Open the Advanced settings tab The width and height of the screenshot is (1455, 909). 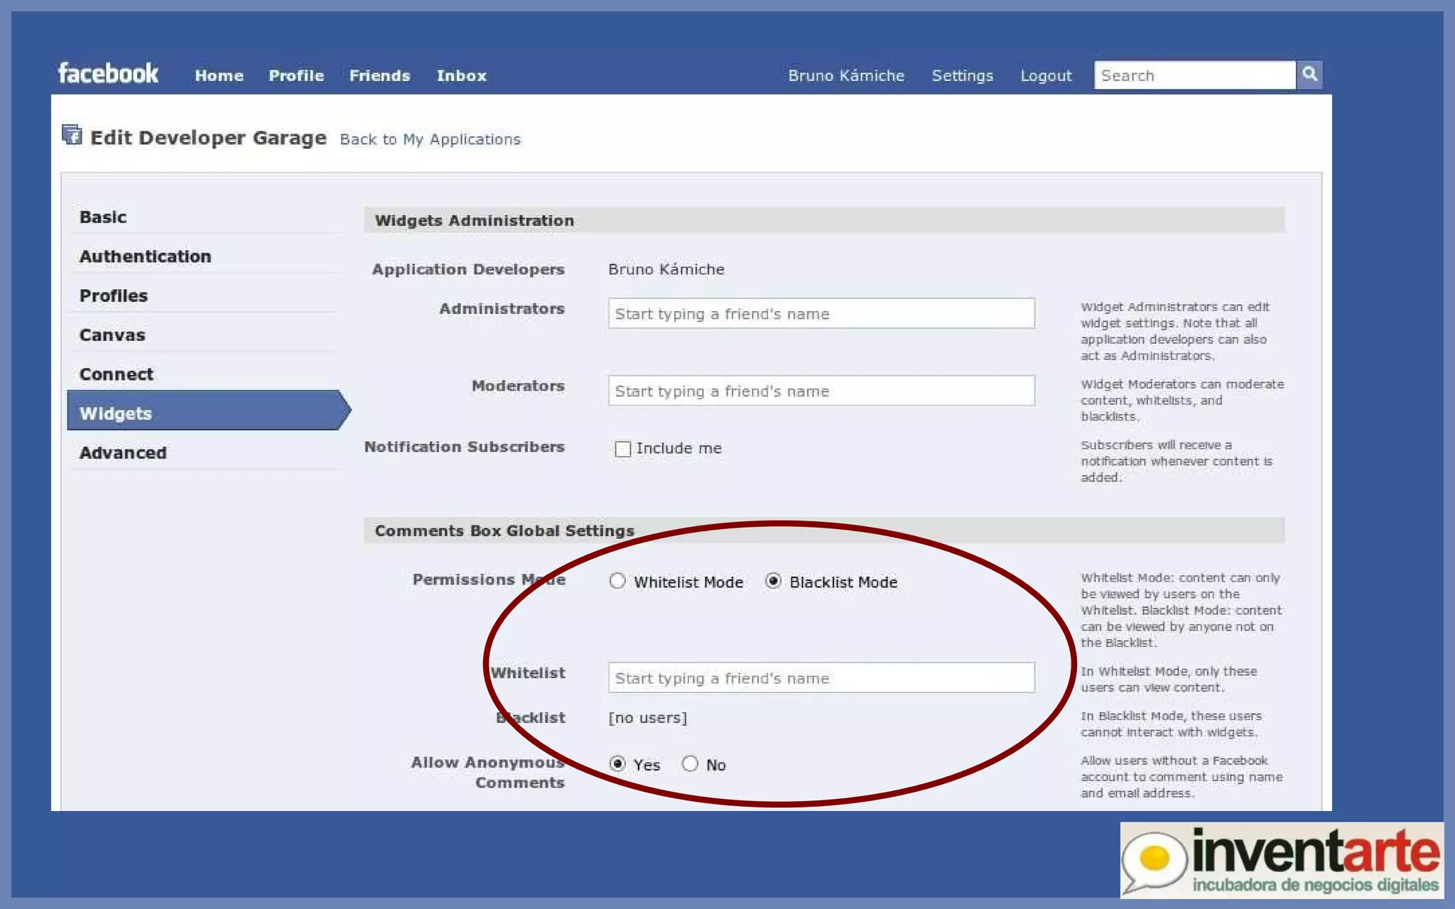[x=123, y=453]
